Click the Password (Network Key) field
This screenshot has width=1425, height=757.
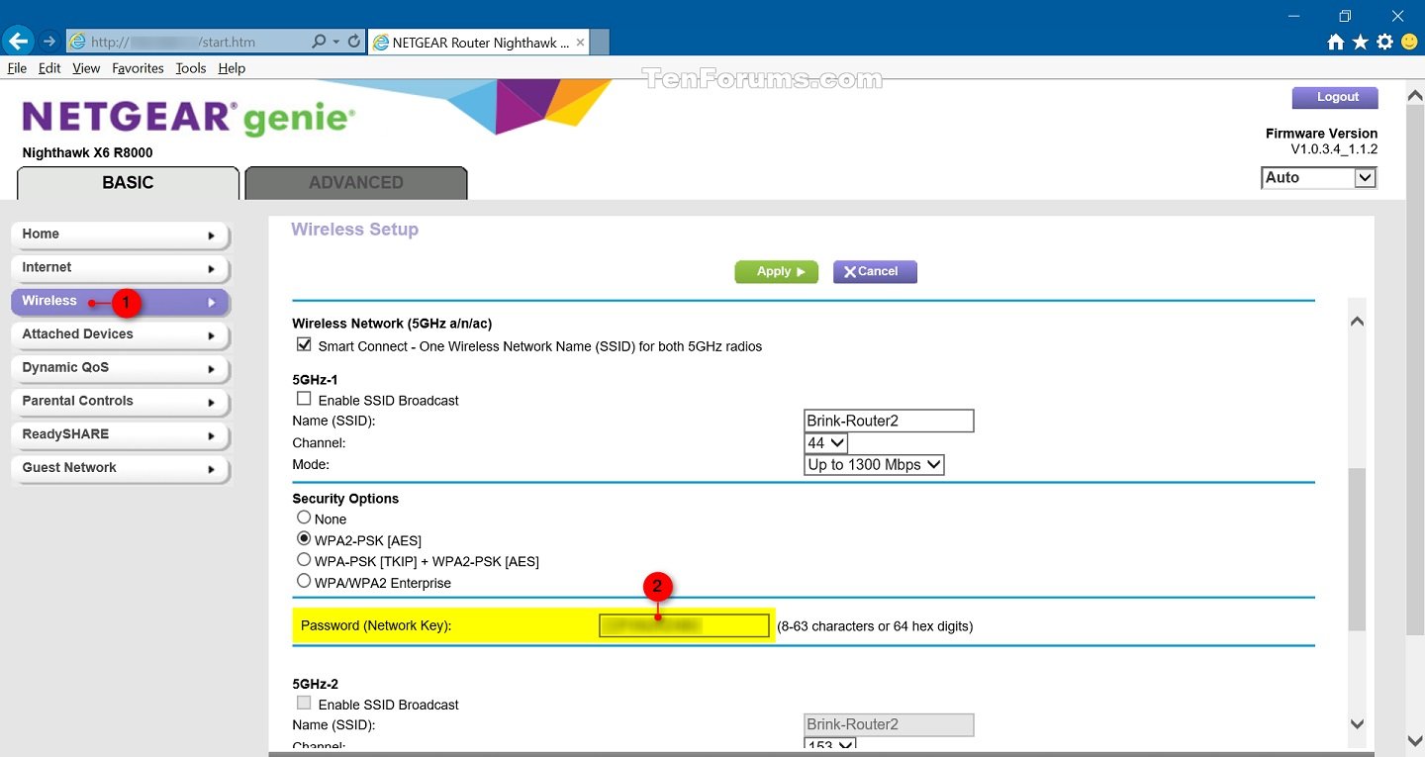click(684, 625)
